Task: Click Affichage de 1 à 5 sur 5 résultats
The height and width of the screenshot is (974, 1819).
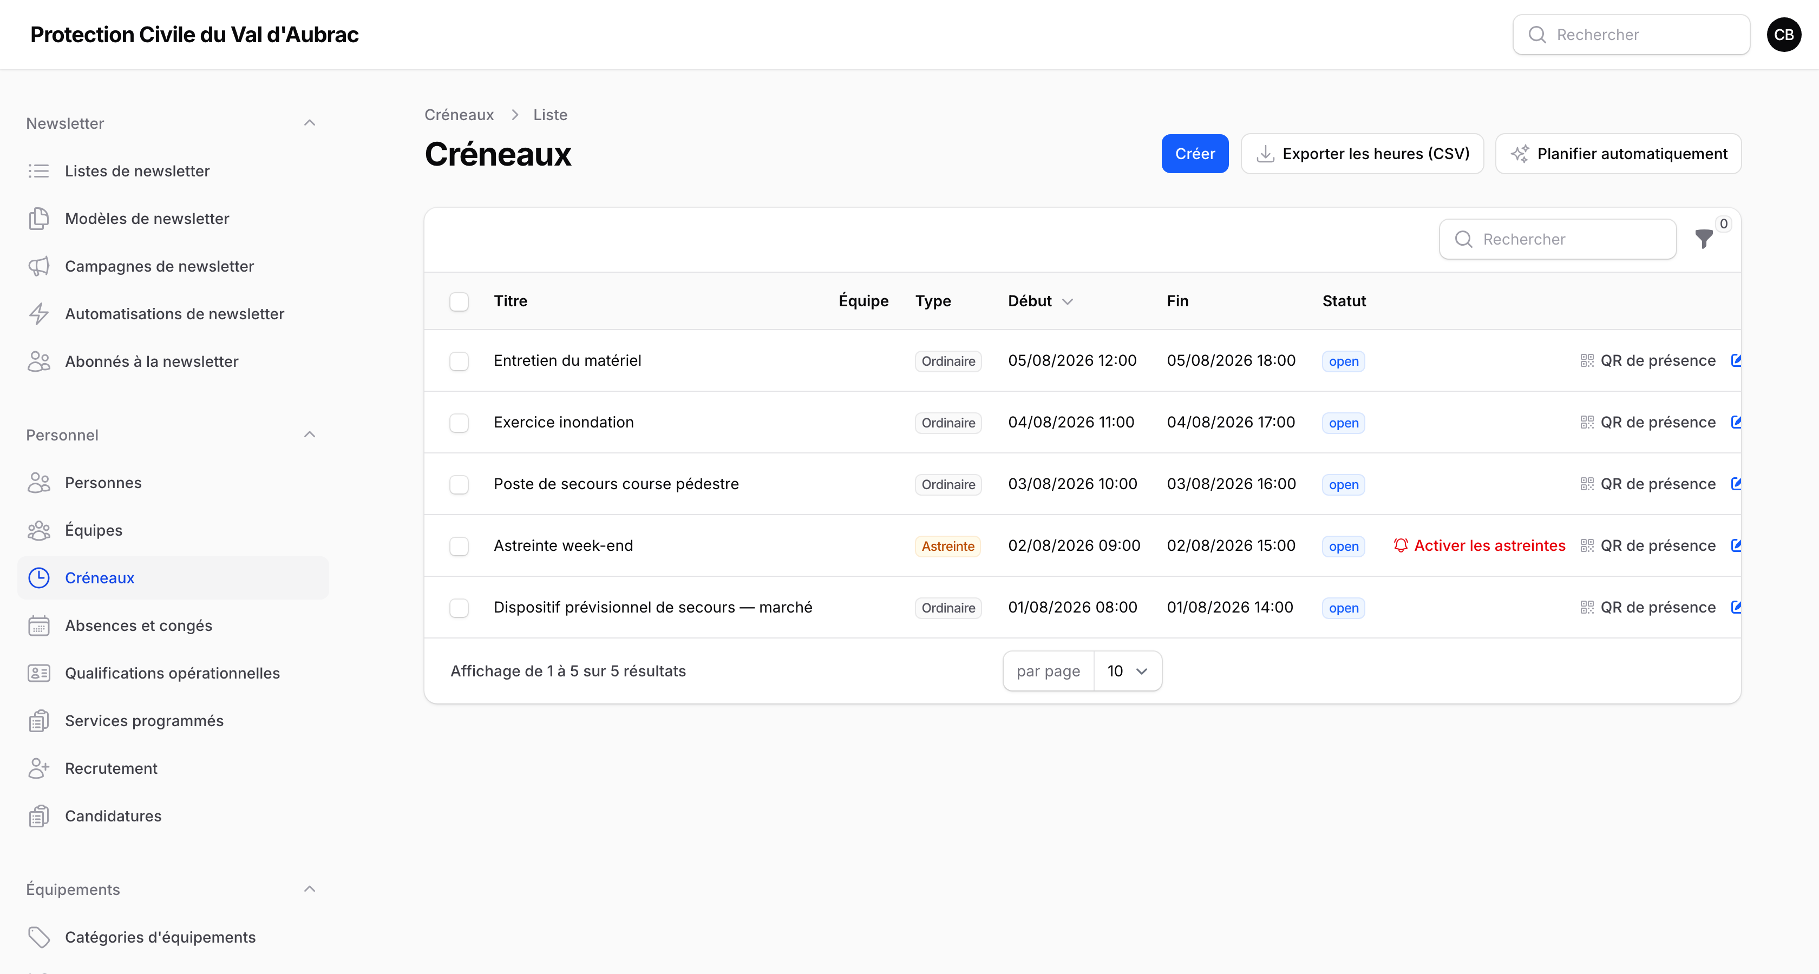Action: point(568,671)
